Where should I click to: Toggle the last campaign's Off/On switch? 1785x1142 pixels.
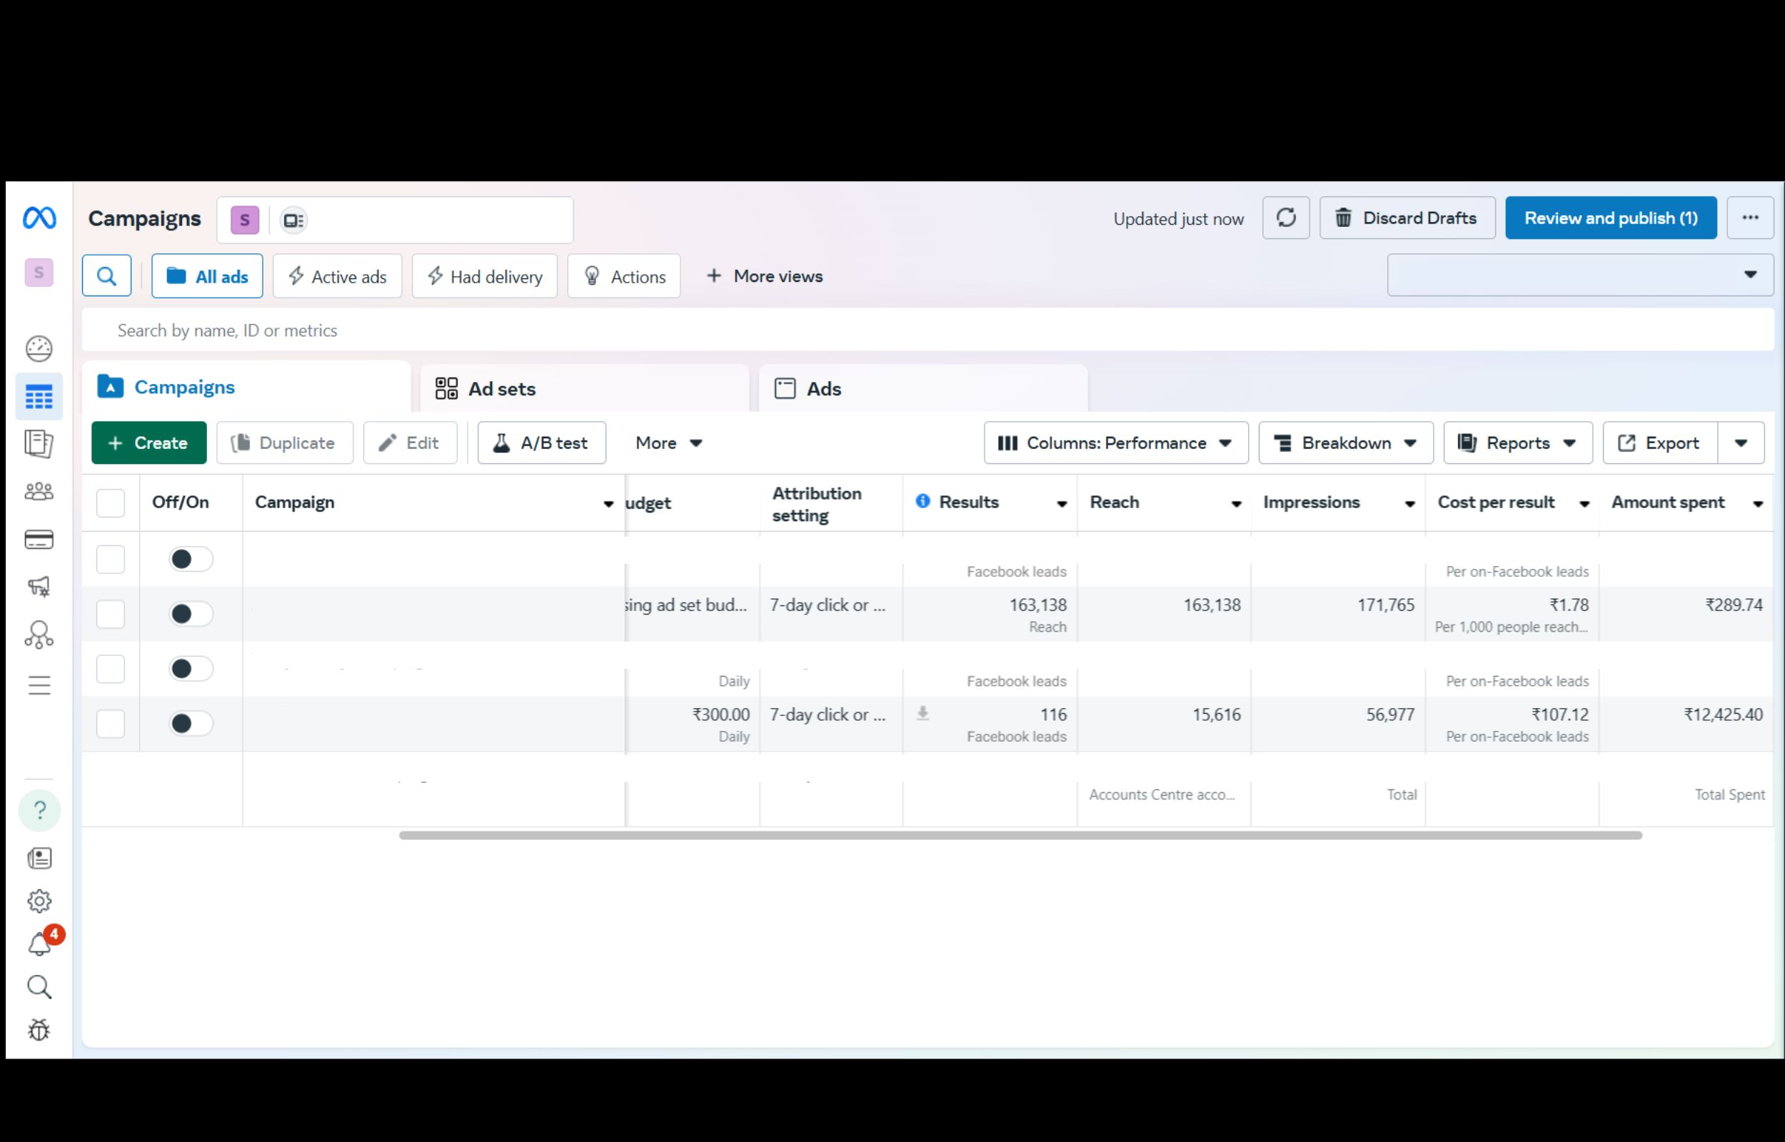click(x=191, y=724)
